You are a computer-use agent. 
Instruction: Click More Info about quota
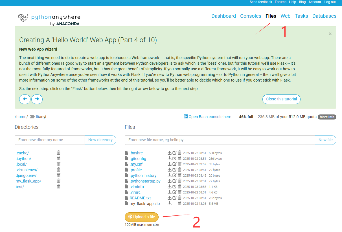pyautogui.click(x=327, y=117)
